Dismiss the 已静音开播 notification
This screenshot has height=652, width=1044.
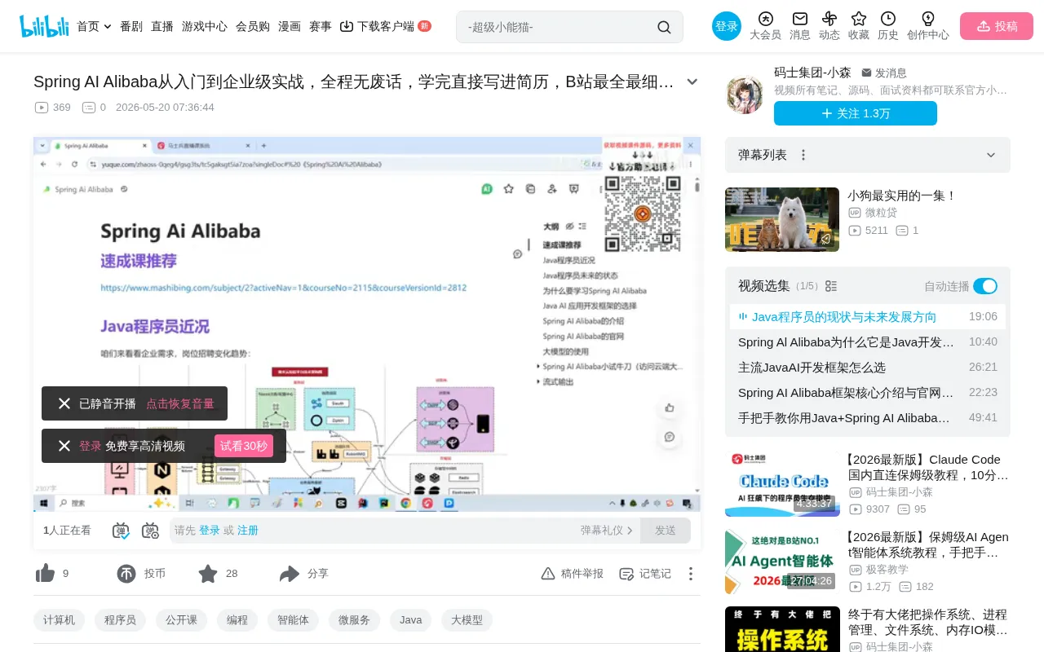point(64,403)
